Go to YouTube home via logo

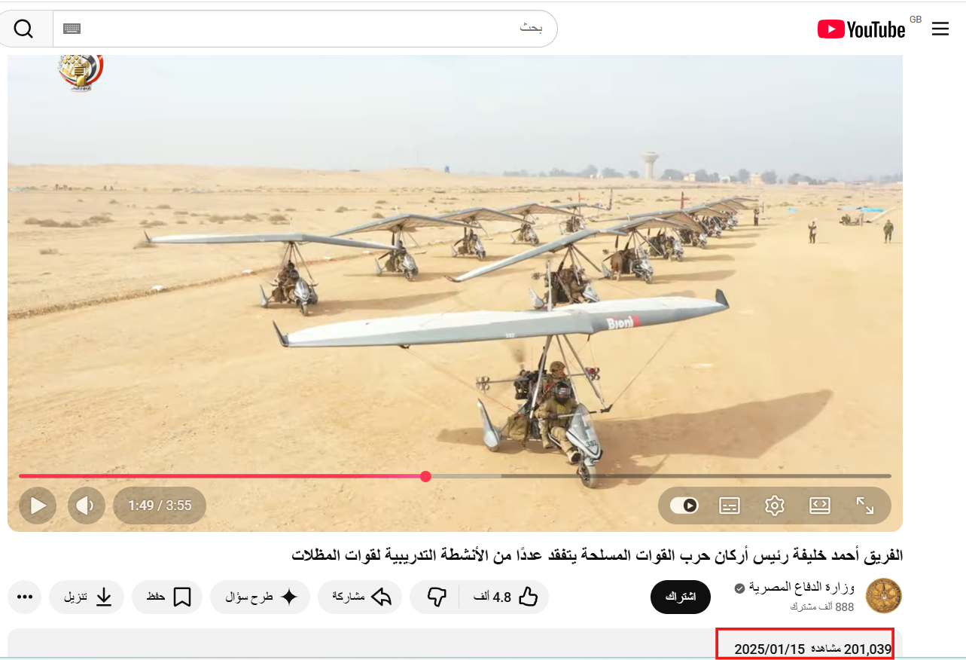point(861,29)
